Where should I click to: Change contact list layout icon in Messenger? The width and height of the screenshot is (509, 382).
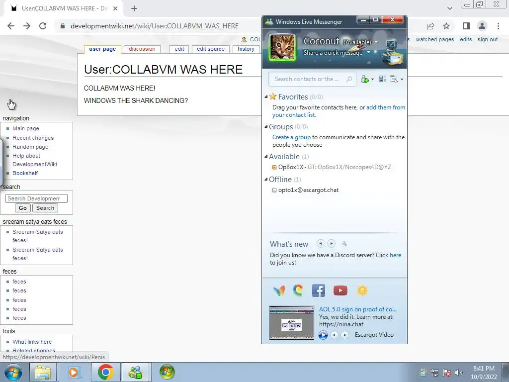[382, 79]
